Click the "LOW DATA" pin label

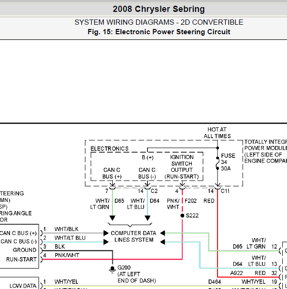[x=23, y=286]
